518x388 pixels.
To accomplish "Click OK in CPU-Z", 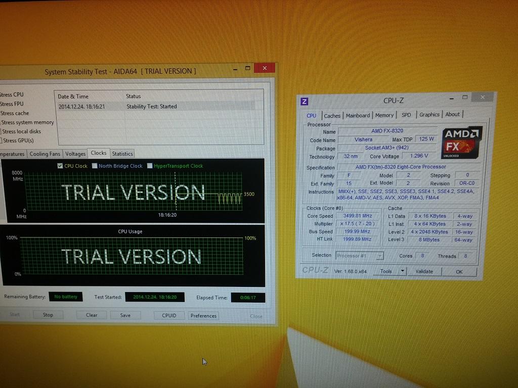I will pos(459,271).
